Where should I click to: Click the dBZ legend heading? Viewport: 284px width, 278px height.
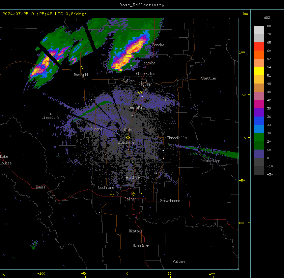[267, 18]
